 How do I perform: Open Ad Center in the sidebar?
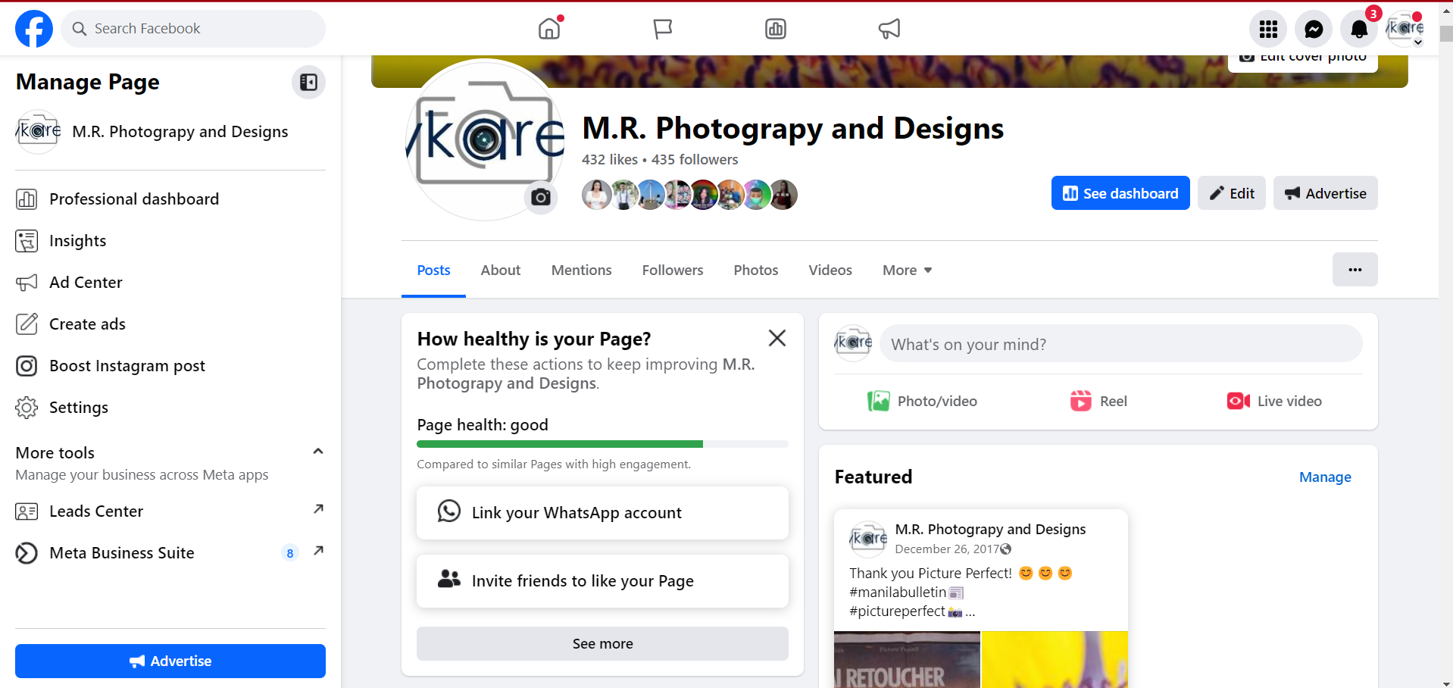tap(170, 283)
